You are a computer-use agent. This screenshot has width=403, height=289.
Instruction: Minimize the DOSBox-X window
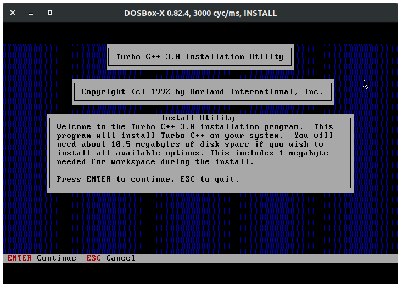(31, 13)
